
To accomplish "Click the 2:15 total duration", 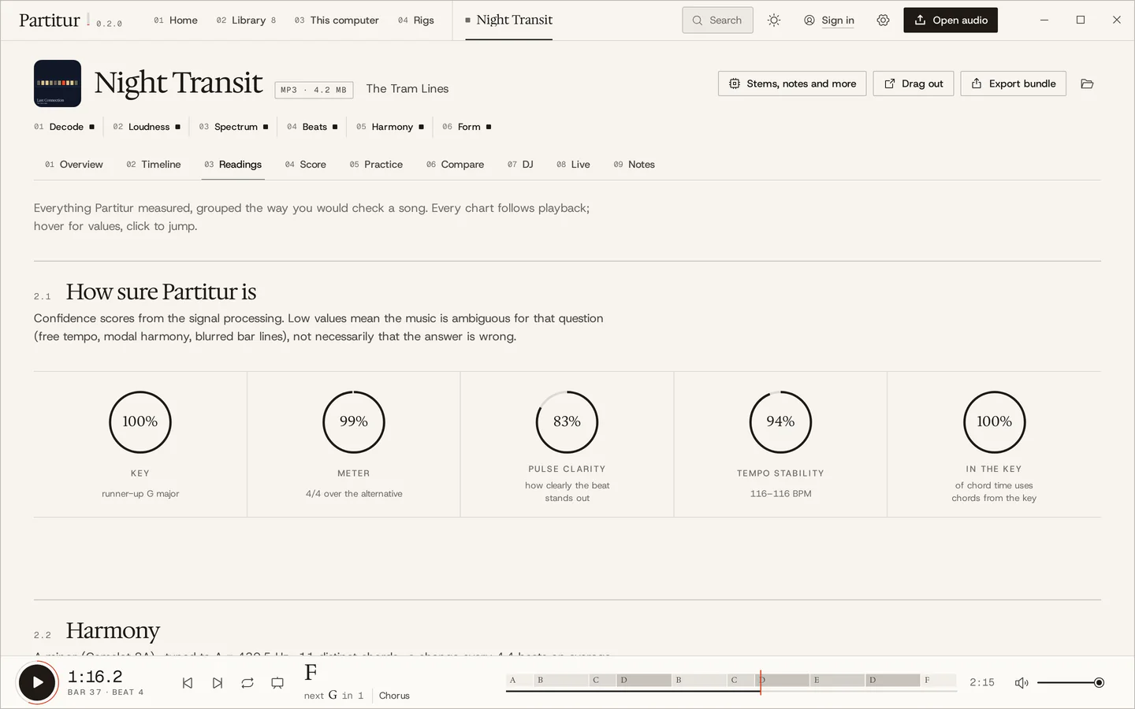I will (982, 683).
